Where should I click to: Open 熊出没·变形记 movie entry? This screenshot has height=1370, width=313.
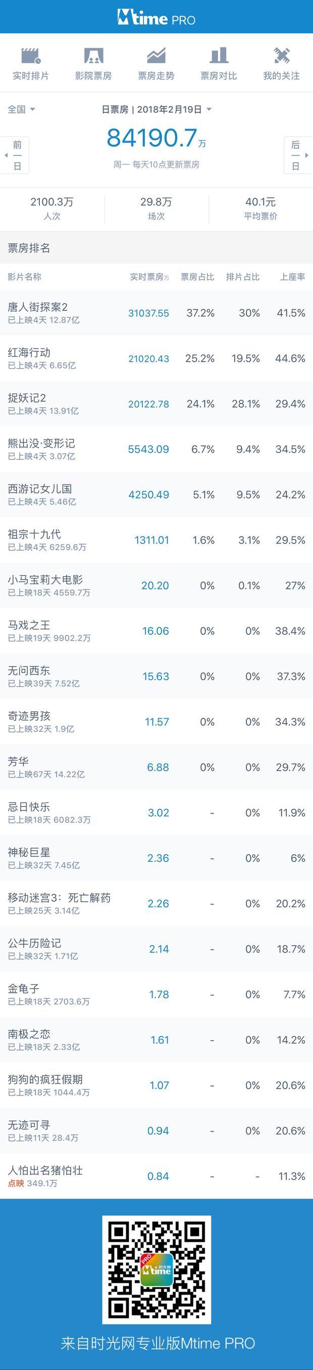[x=156, y=449]
